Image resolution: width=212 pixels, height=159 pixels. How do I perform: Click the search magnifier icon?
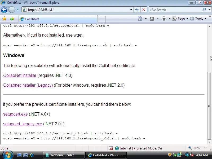(204, 10)
